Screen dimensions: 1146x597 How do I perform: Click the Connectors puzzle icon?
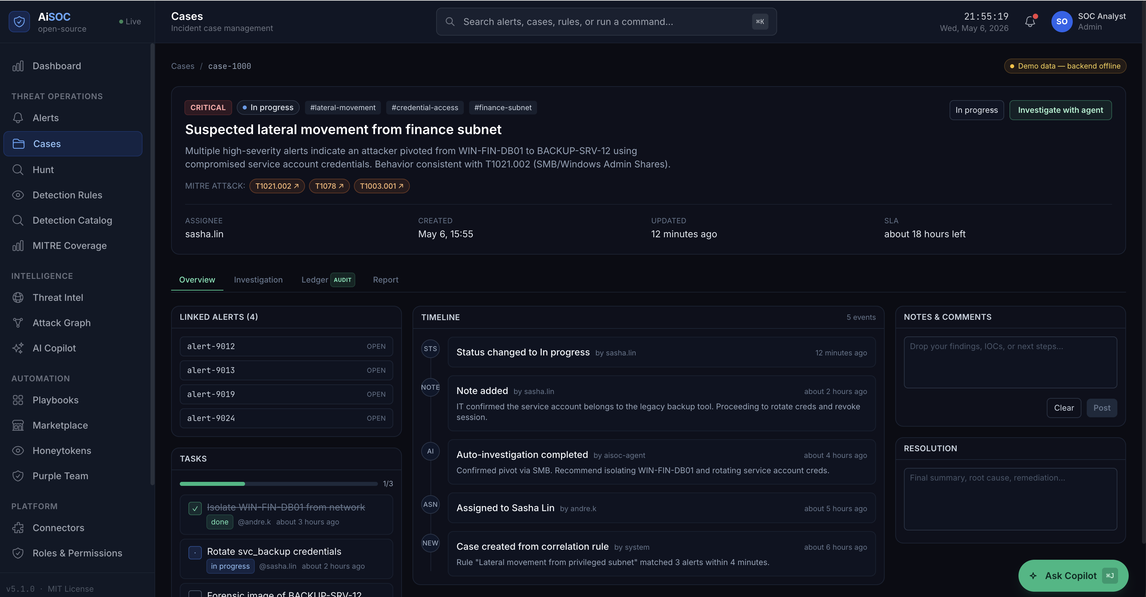(18, 528)
